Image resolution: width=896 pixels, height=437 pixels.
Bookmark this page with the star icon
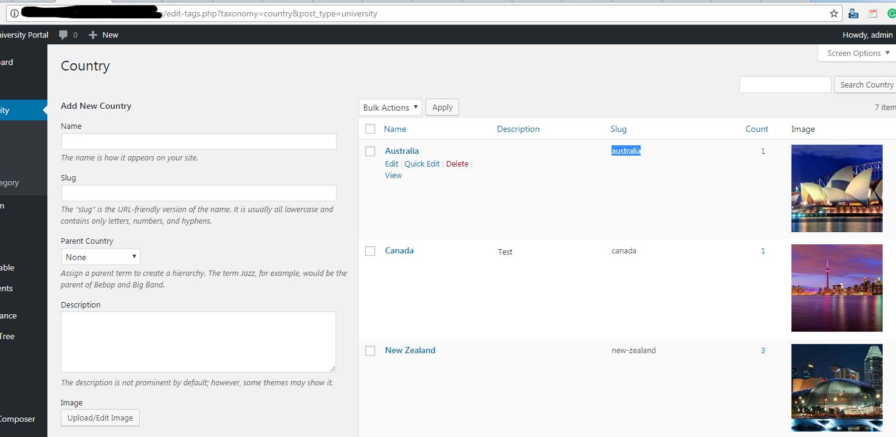[834, 12]
